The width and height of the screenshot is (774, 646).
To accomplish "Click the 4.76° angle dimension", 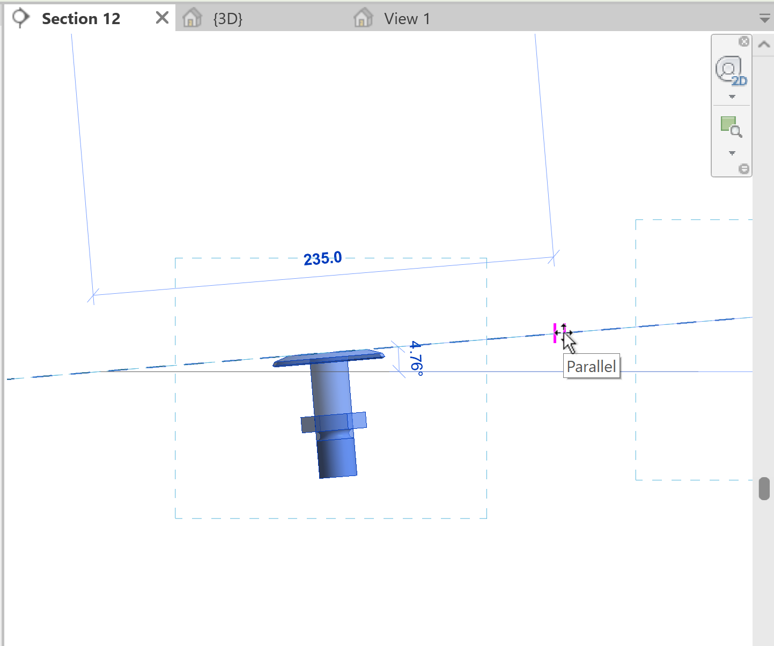I will click(416, 358).
